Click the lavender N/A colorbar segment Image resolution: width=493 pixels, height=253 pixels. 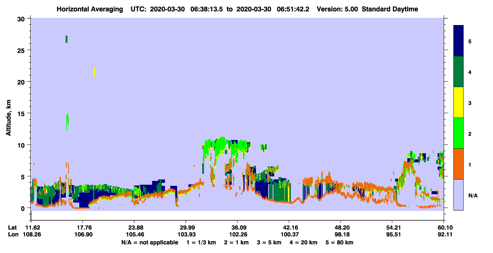point(458,195)
